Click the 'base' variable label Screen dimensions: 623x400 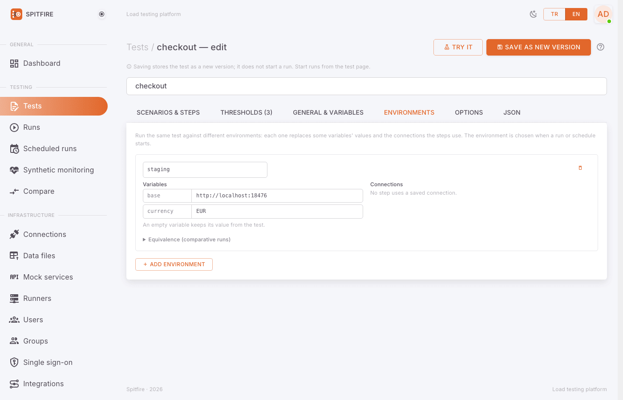167,196
